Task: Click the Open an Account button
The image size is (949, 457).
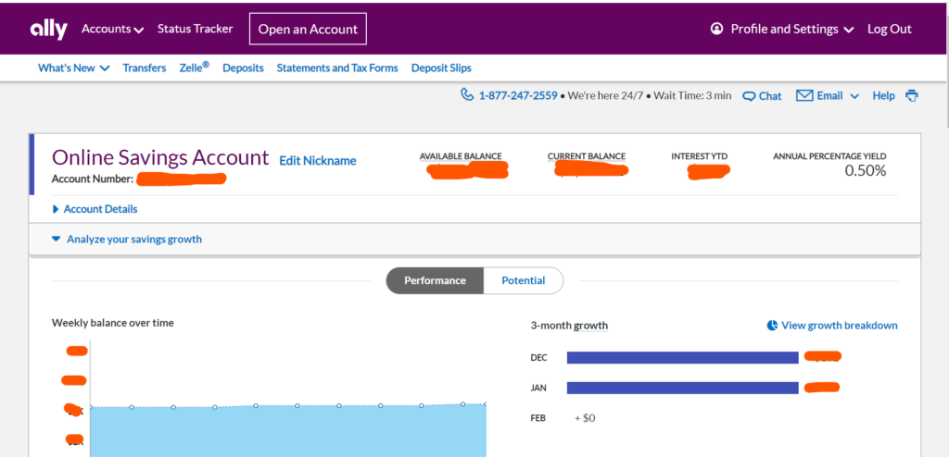Action: (x=308, y=29)
